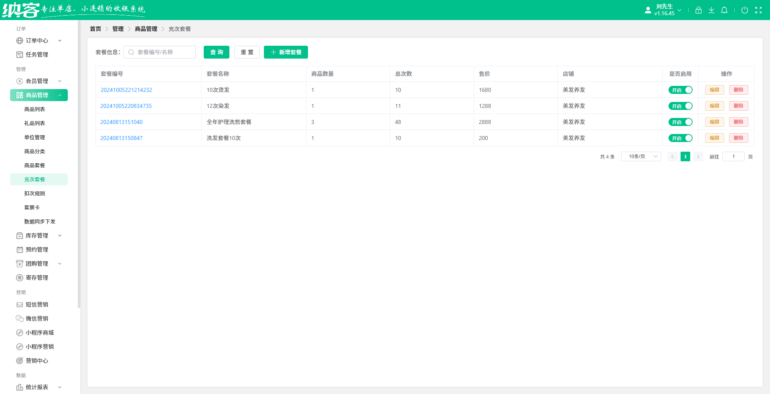
Task: Open the notification bell icon
Action: tap(724, 10)
